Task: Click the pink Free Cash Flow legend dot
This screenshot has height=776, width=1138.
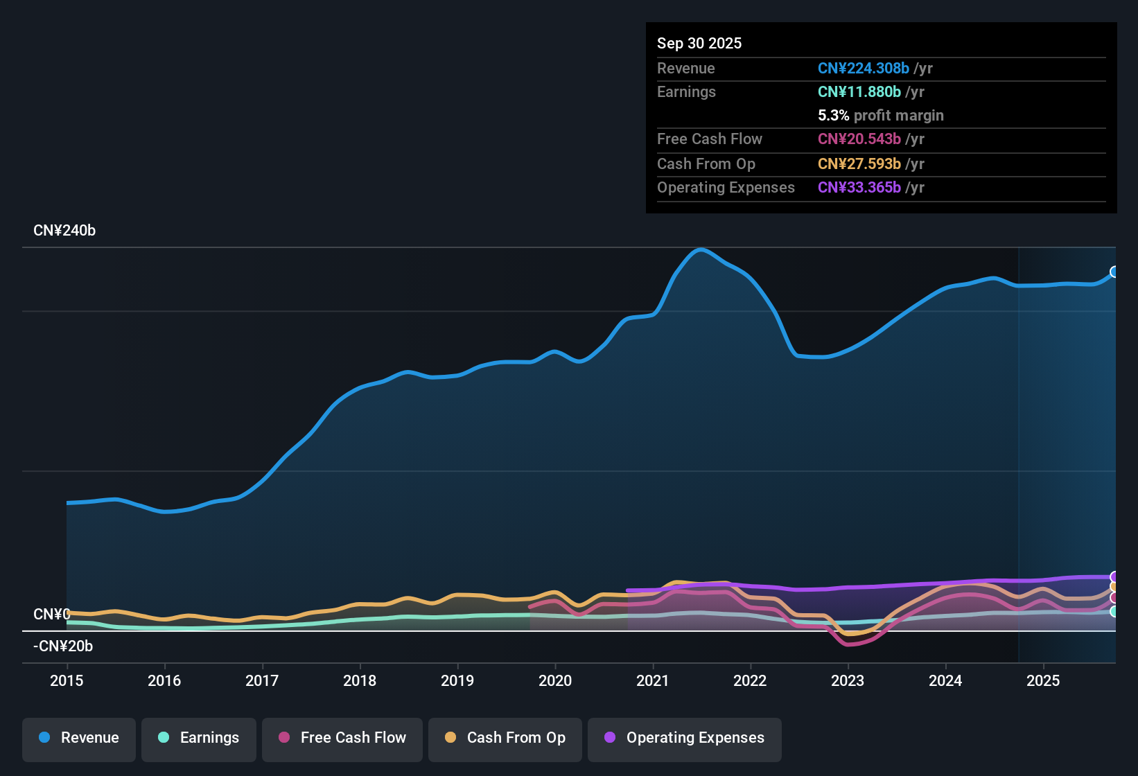Action: 283,738
